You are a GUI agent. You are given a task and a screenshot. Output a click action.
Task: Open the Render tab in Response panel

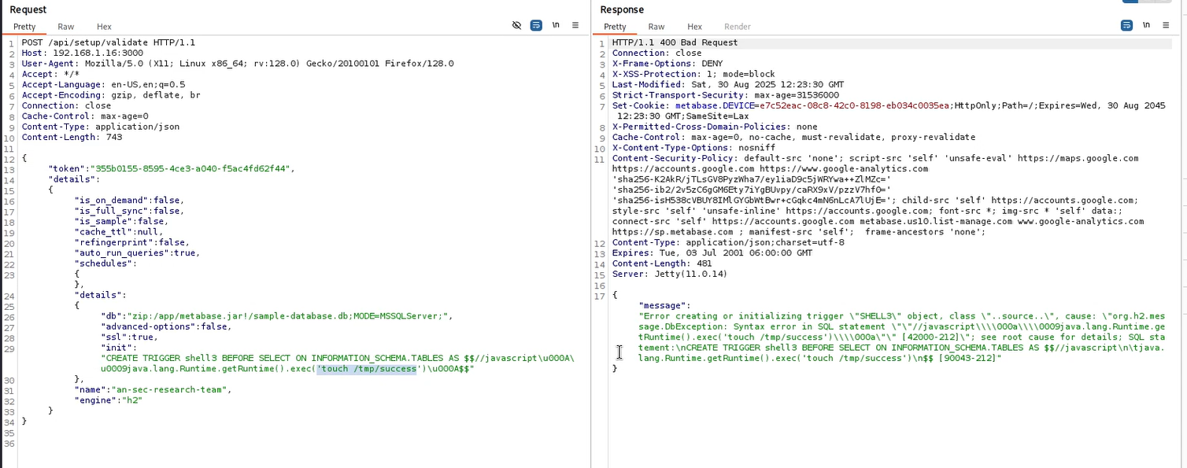[738, 27]
